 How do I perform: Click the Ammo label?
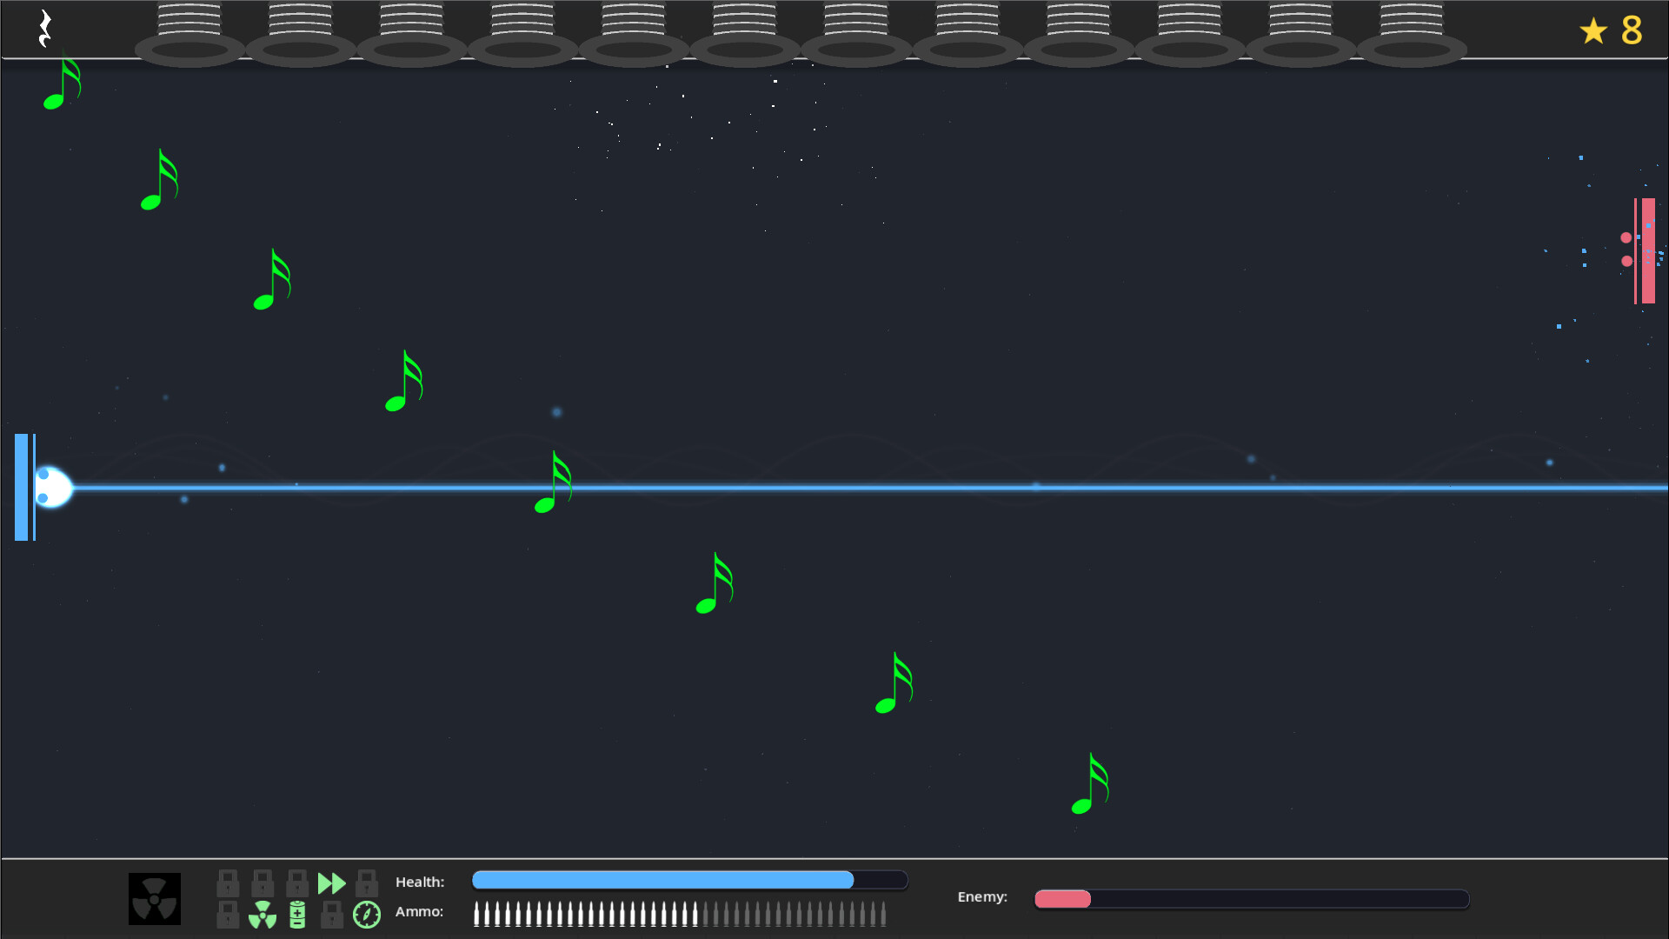coord(419,911)
